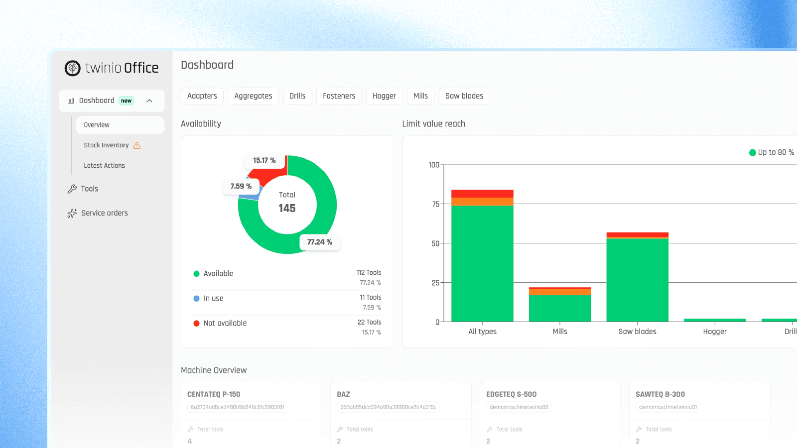Filter by Hogger
The image size is (797, 448).
click(x=384, y=96)
